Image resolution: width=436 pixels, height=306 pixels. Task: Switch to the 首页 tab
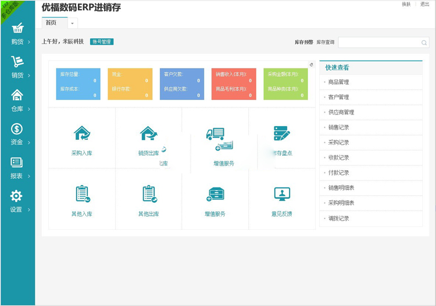pos(52,23)
